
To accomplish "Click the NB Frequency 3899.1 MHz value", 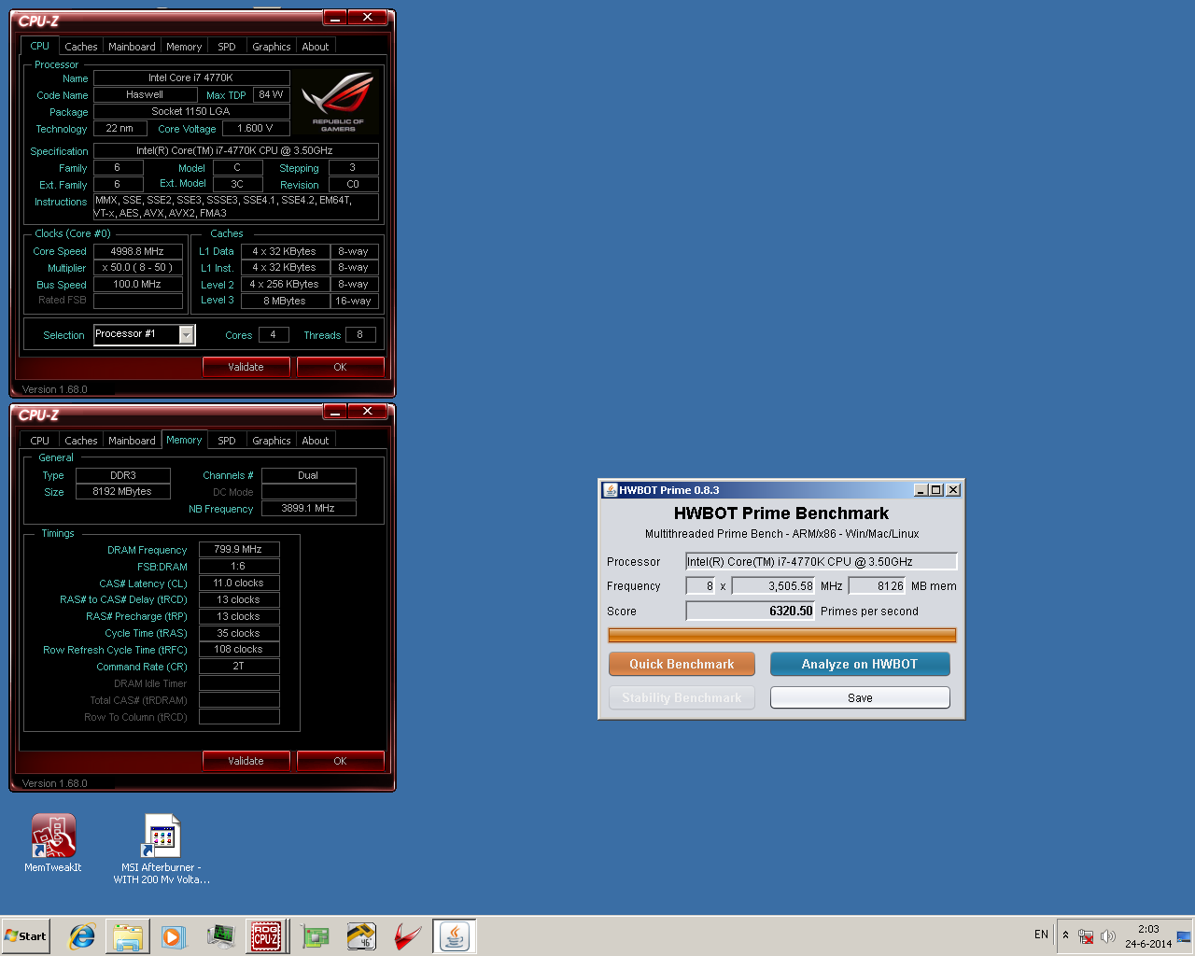I will point(308,508).
